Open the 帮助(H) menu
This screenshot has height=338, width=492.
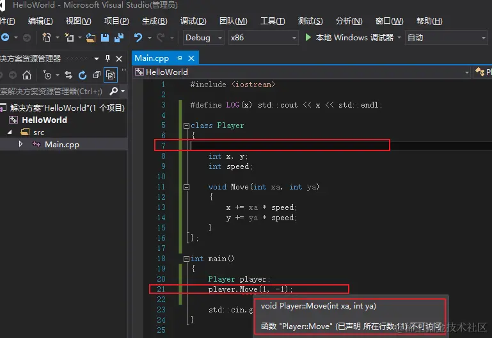pyautogui.click(x=429, y=21)
